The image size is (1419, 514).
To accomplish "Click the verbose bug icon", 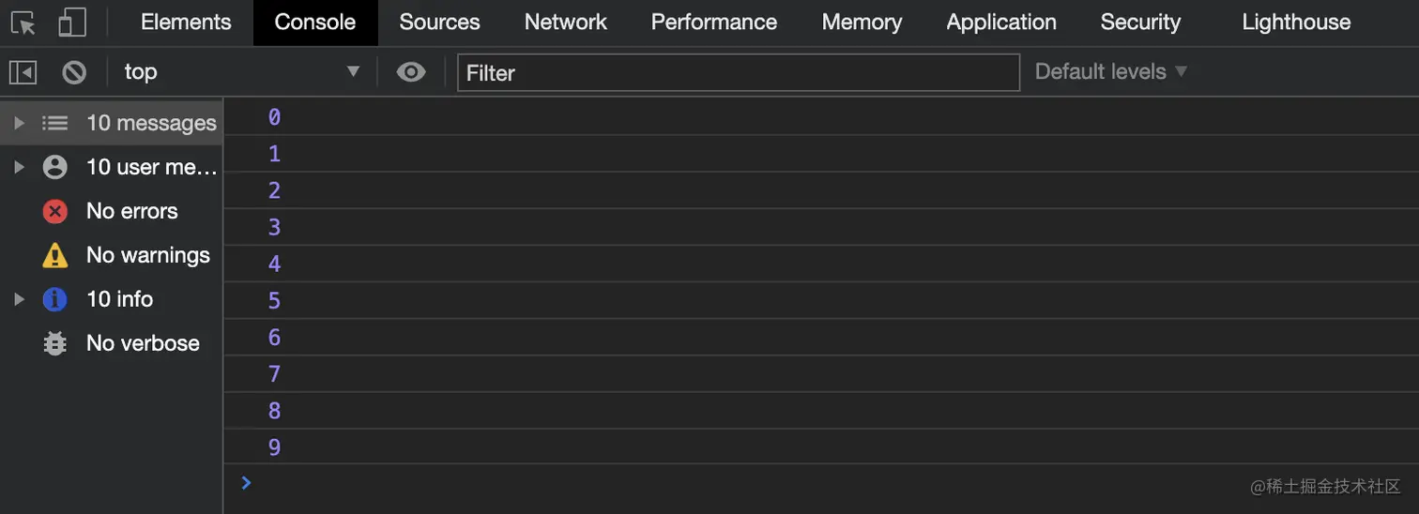I will pyautogui.click(x=55, y=343).
